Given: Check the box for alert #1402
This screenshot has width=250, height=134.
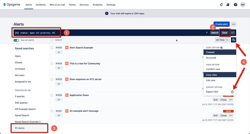Looking at the screenshot, I should [x=52, y=95].
